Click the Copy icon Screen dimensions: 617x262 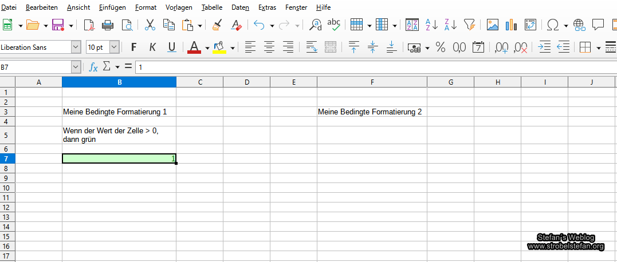(x=169, y=25)
